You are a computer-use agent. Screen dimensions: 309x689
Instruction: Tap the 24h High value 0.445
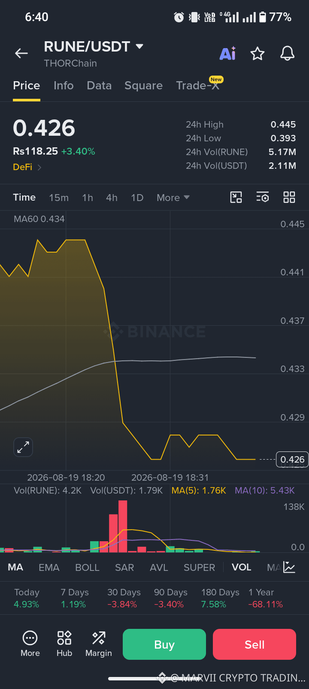(x=283, y=125)
